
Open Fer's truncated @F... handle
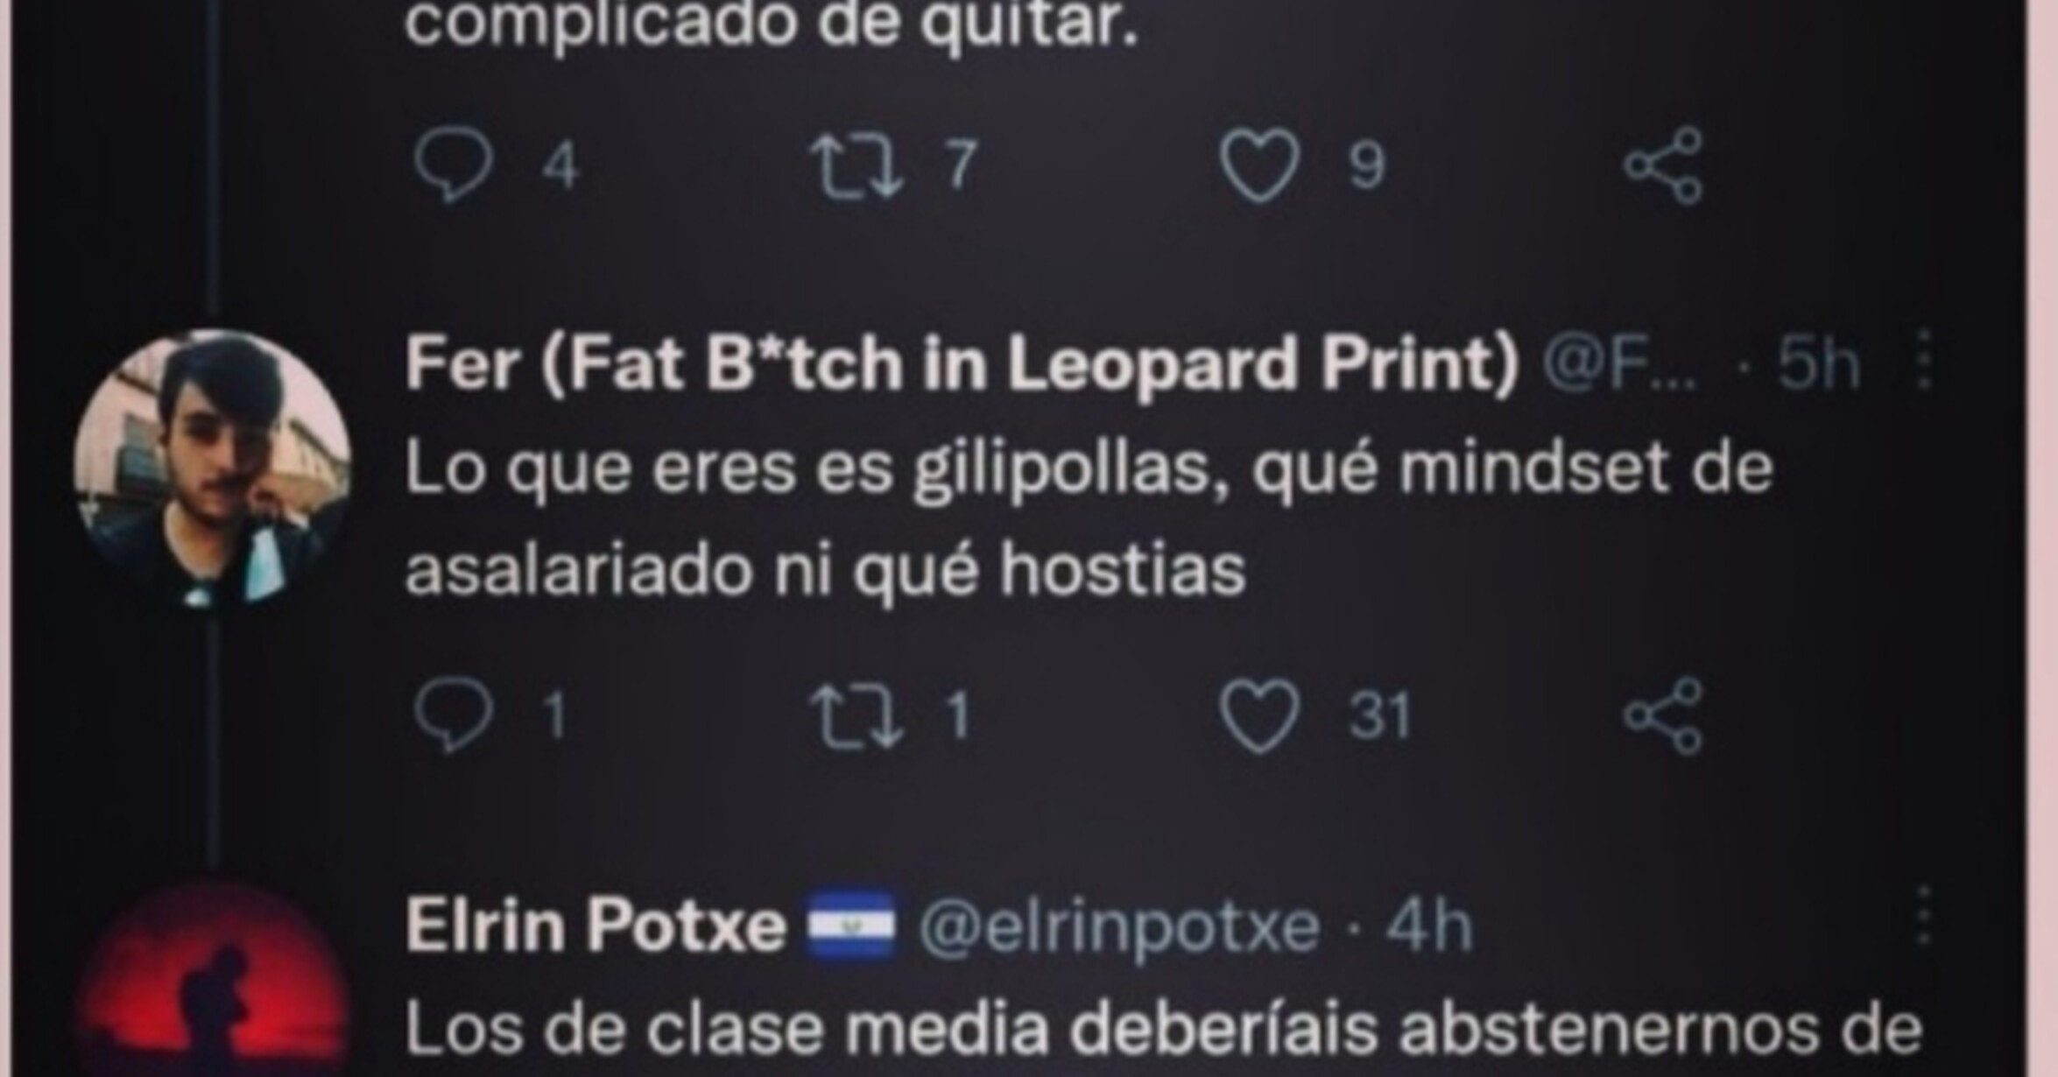pyautogui.click(x=1618, y=363)
